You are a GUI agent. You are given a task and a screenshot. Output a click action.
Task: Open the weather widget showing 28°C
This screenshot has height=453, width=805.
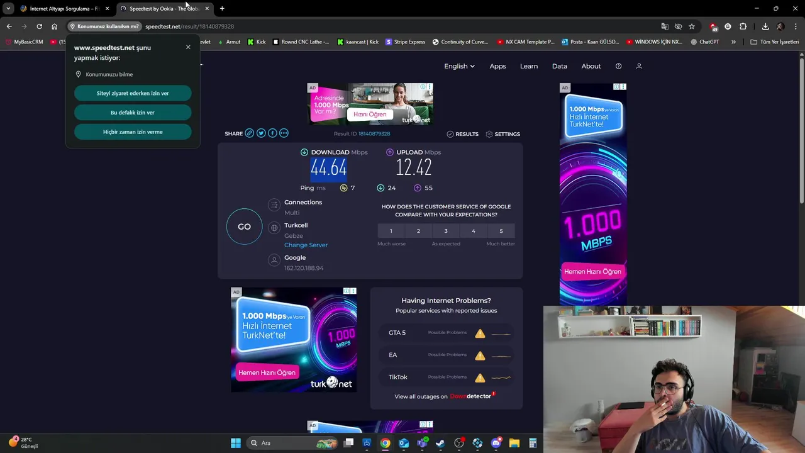(x=23, y=443)
